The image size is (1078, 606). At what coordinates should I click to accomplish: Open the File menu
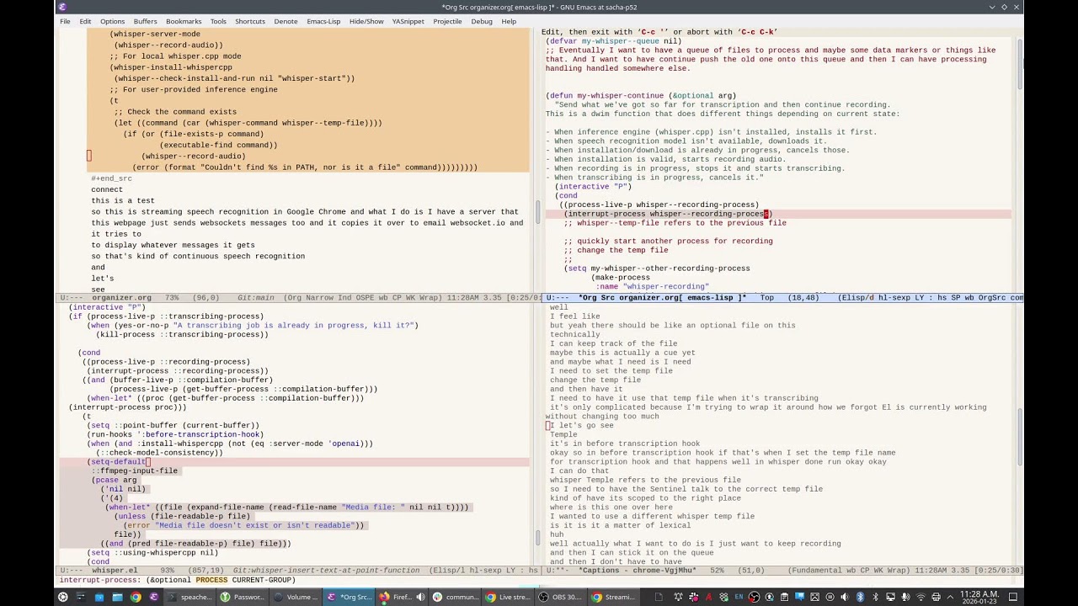pos(65,21)
